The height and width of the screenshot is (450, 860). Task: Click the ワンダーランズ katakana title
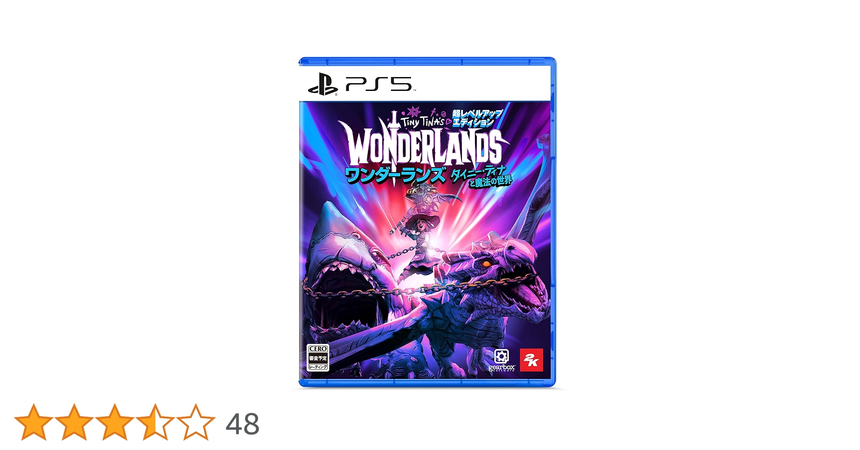395,175
